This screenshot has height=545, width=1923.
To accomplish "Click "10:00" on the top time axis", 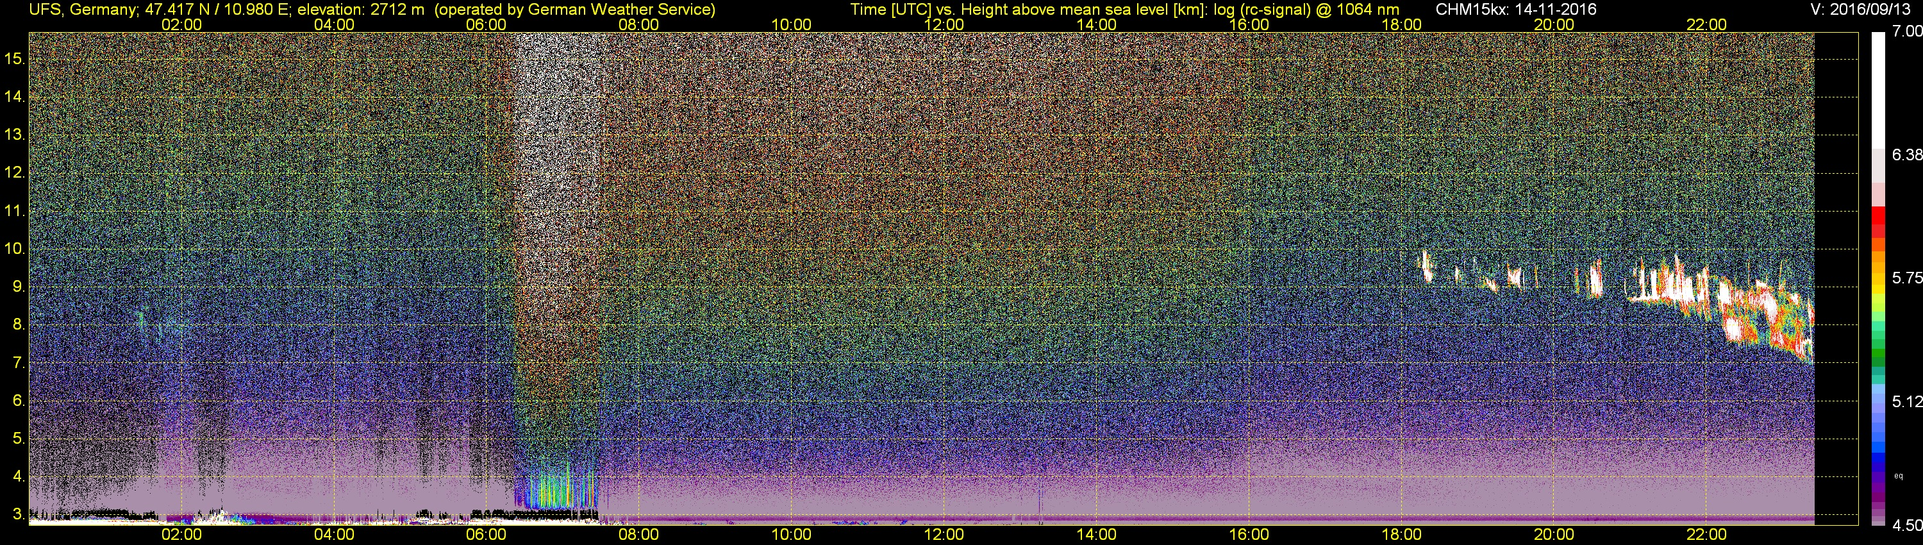I will [791, 24].
